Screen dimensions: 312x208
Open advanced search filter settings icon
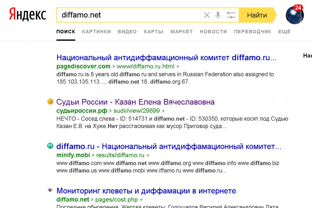[231, 15]
